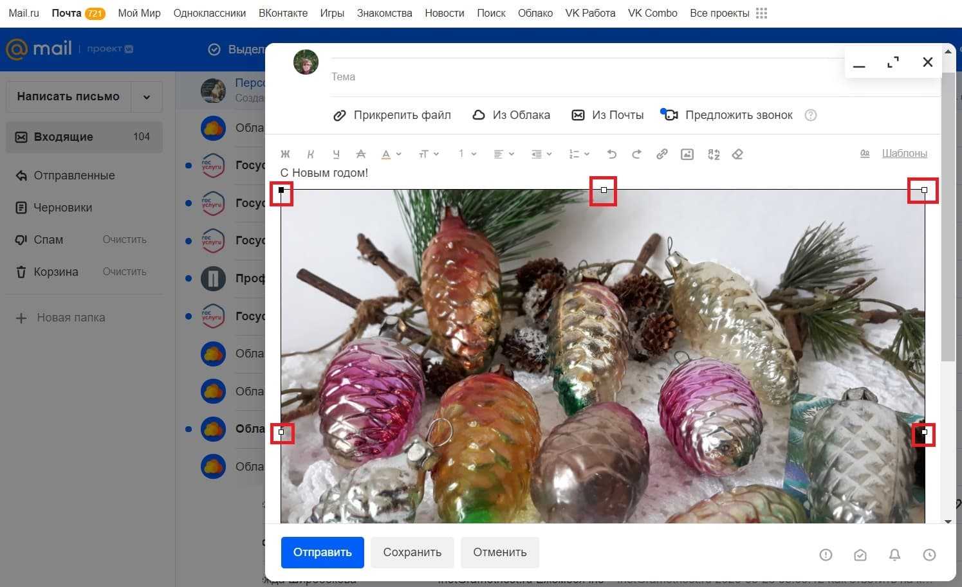Click the transliteration icon in the toolbar
Viewport: 962px width, 587px height.
[x=713, y=154]
